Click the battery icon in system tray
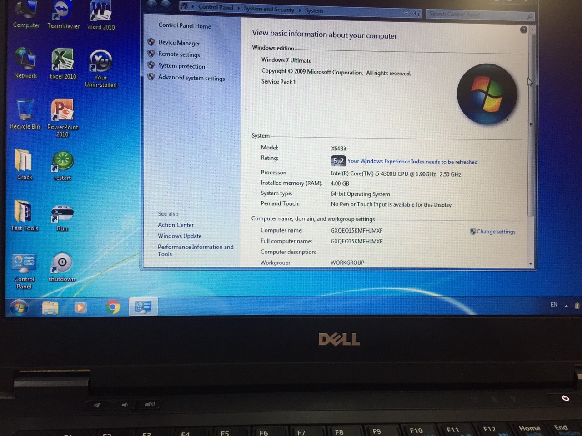Image resolution: width=582 pixels, height=436 pixels. point(577,306)
